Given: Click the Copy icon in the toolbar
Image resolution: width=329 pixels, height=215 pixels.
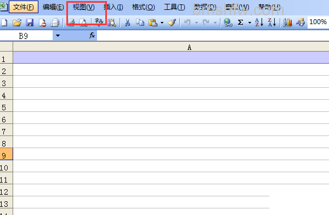Looking at the screenshot, I should (140, 22).
